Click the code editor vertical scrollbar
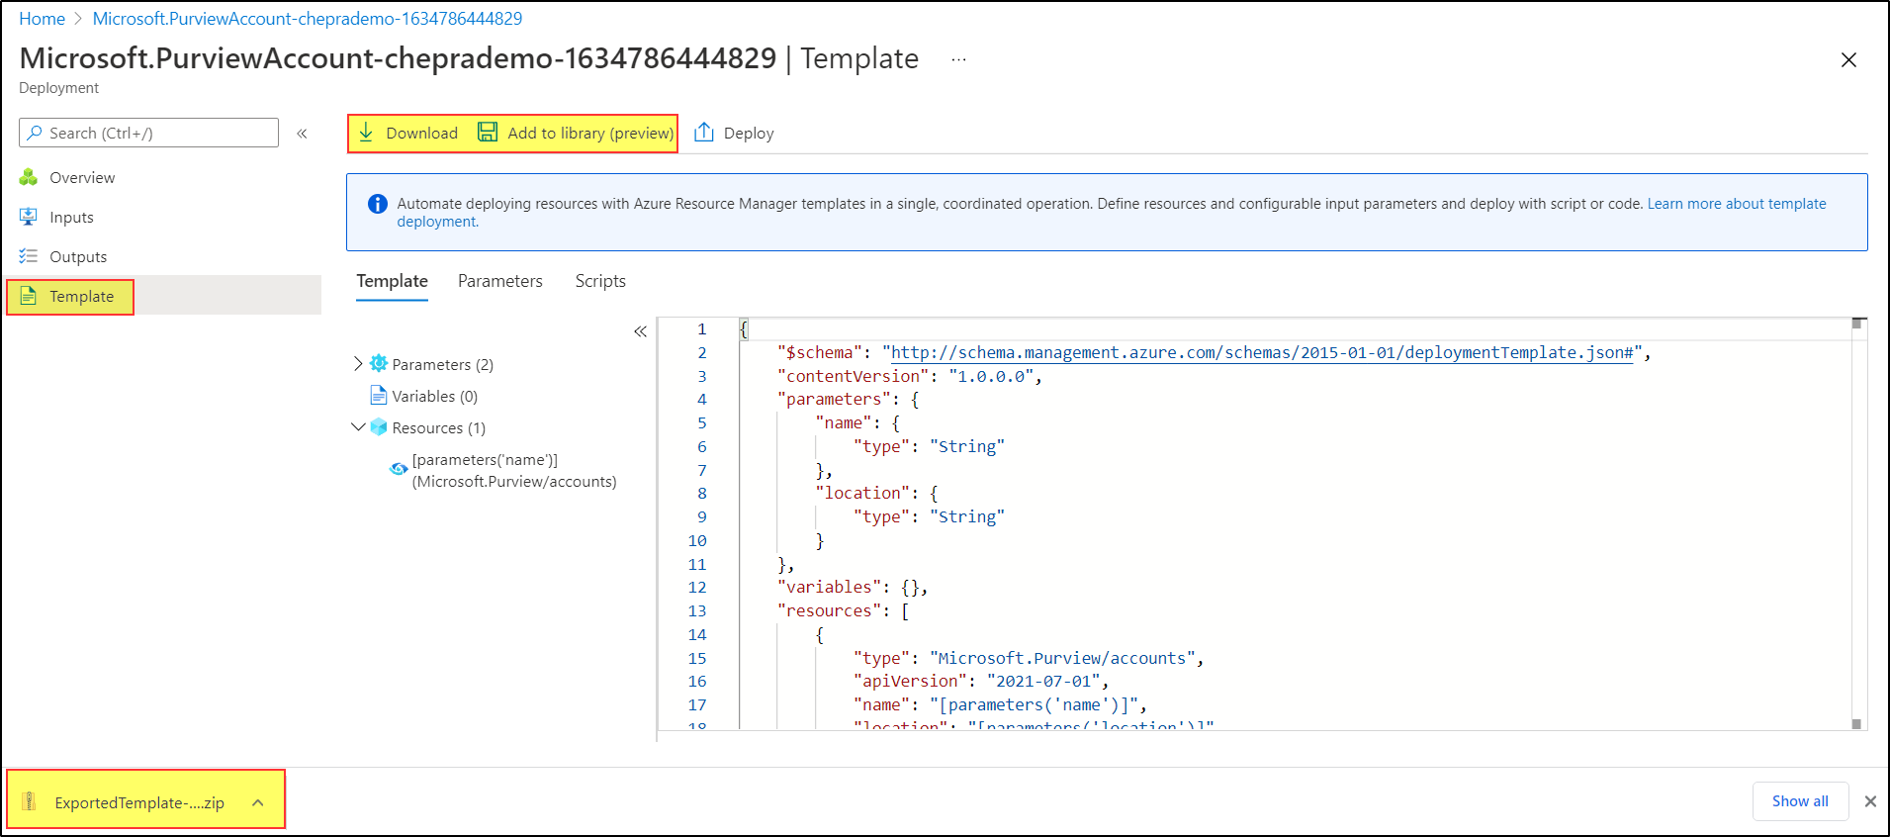The height and width of the screenshot is (837, 1890). pos(1857,524)
